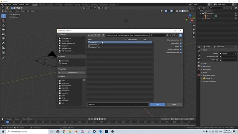Select the character1_rig collection entry

(x=95, y=47)
